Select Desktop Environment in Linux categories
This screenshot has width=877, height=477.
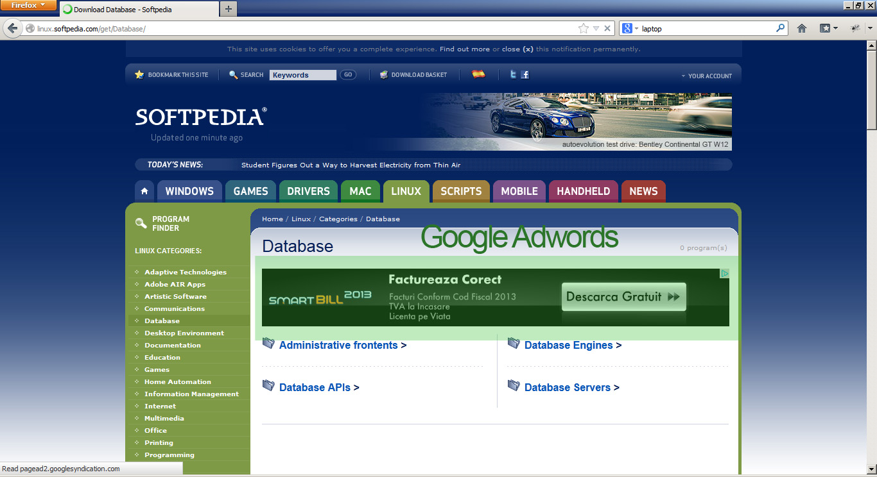(184, 333)
